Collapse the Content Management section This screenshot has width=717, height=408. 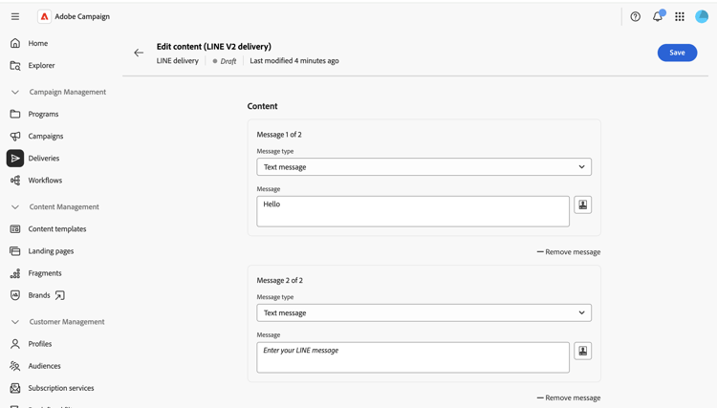pos(15,207)
